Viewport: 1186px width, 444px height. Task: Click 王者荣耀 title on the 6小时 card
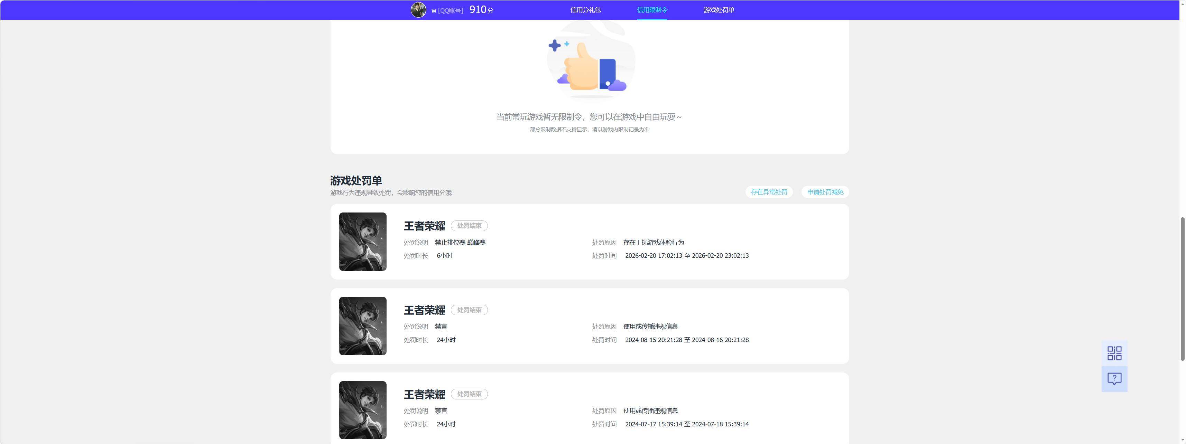pos(425,226)
